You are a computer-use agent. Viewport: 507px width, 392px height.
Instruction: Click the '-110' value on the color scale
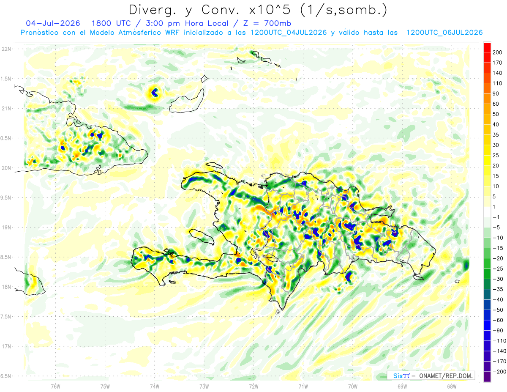click(499, 341)
